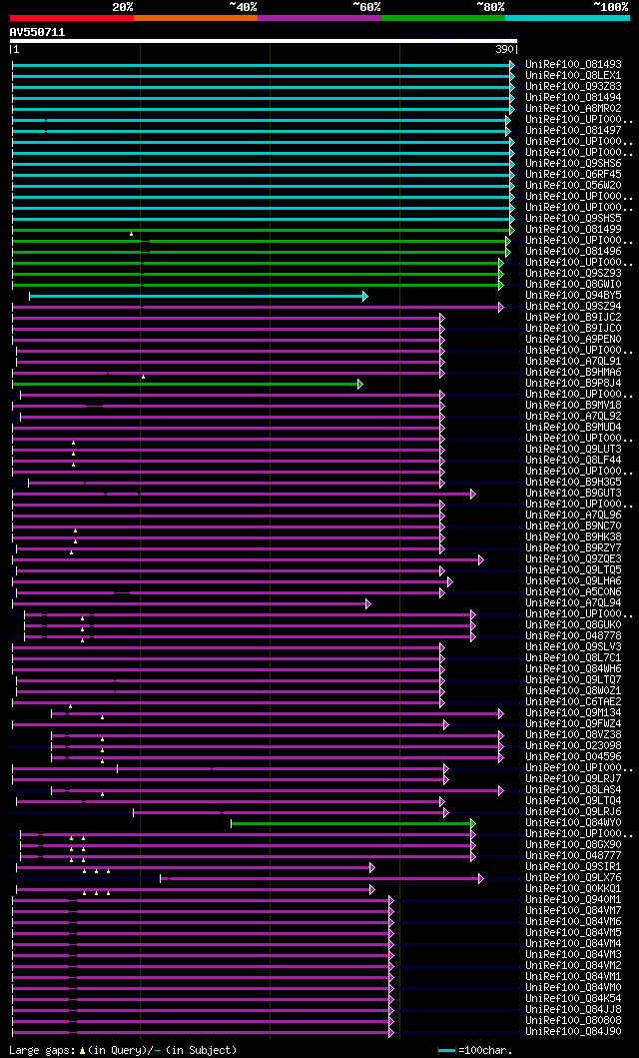Open hit UniRef100_Q93Z83
This screenshot has width=639, height=1058.
(574, 86)
